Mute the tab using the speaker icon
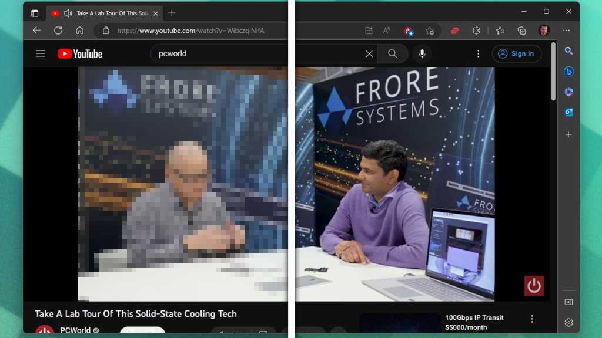Viewport: 602px width, 338px height. pos(68,13)
